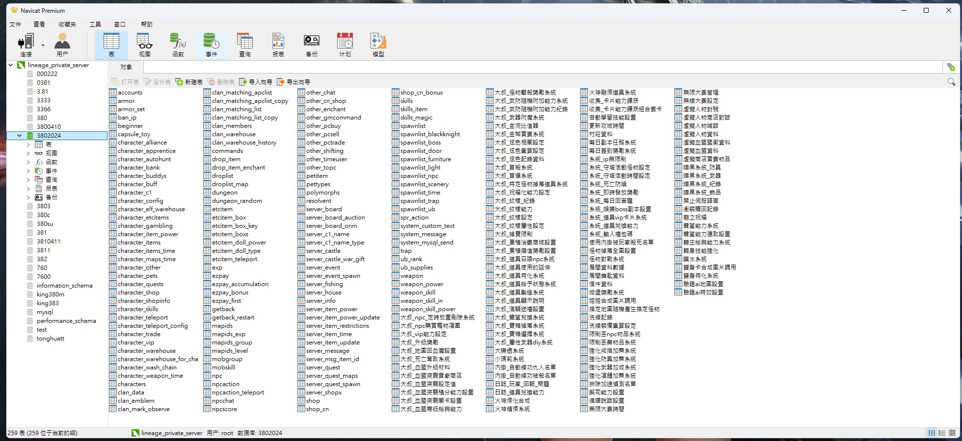Switch to ER diagram view mode

[952, 433]
